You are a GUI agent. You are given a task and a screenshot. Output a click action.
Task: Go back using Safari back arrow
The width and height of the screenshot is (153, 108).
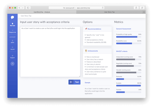point(19,8)
